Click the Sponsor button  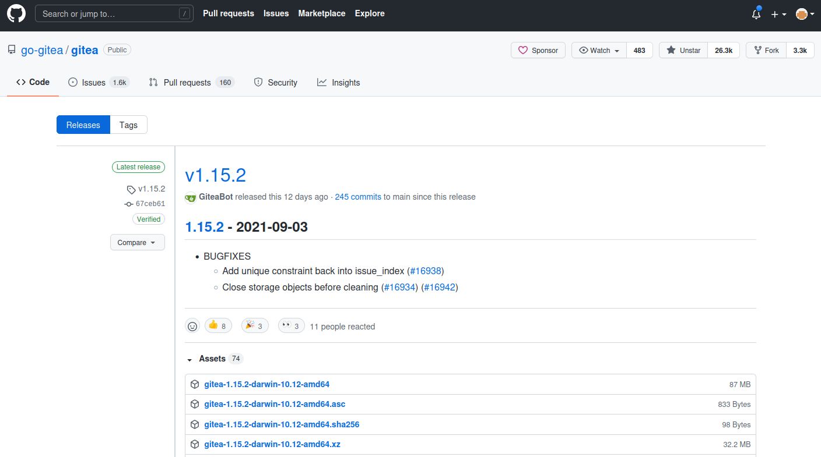point(538,50)
